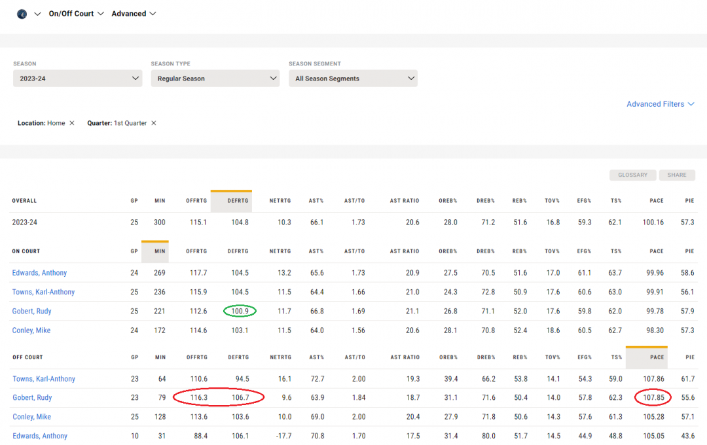The image size is (707, 445).
Task: Open Rudy Gobert in Off Court table
Action: pyautogui.click(x=32, y=398)
